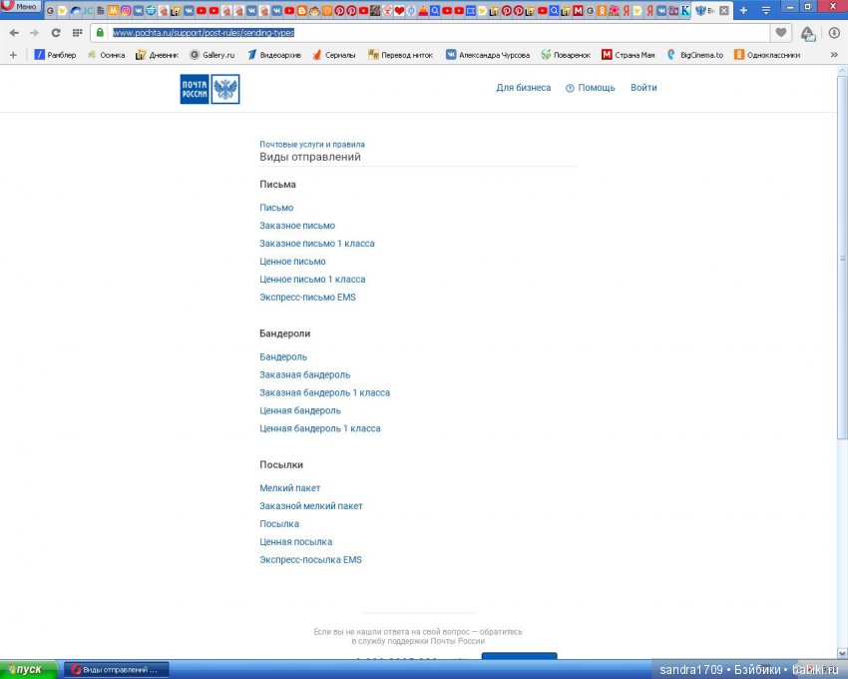Viewport: 848px width, 679px height.
Task: Open the Для бизнеса menu item
Action: coord(523,88)
